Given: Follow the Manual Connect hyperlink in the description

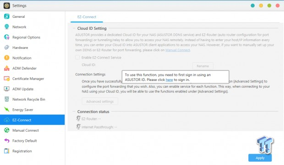Looking at the screenshot, I should [x=178, y=50].
